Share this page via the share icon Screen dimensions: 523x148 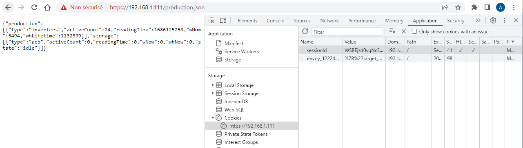point(445,7)
